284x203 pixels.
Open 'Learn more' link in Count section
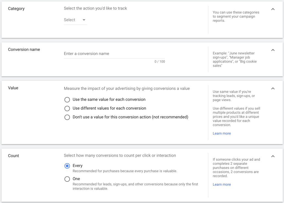pyautogui.click(x=222, y=185)
